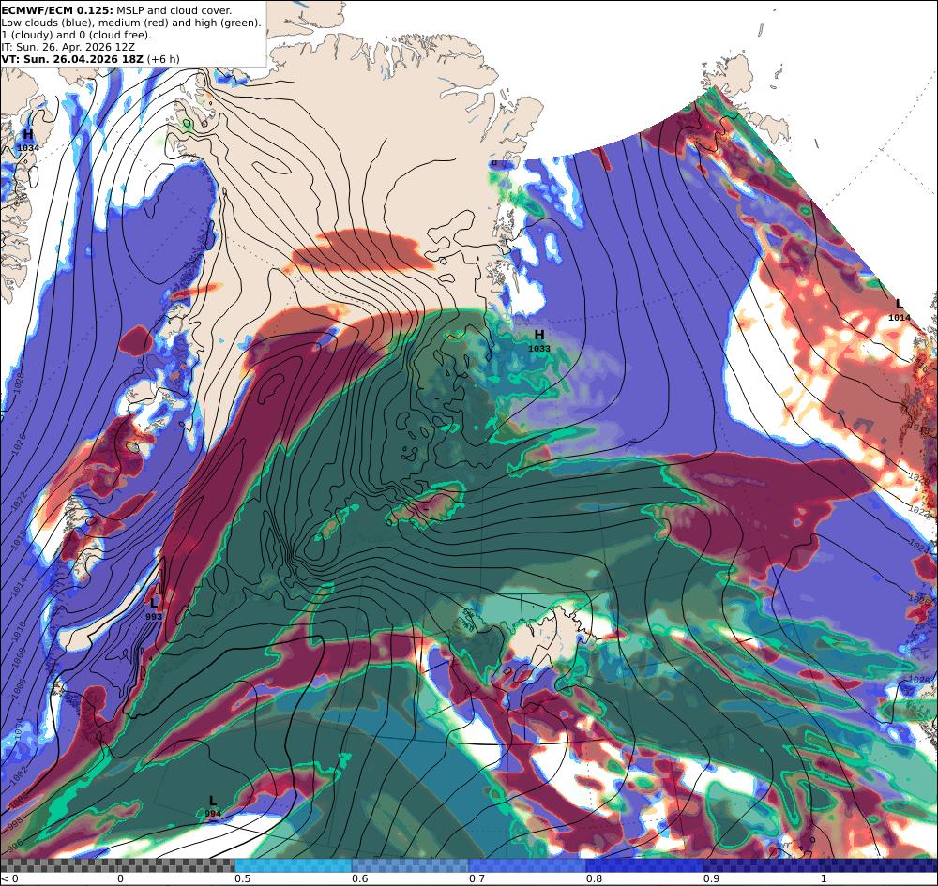Click the 1018 isobar label on left side

[x=20, y=542]
